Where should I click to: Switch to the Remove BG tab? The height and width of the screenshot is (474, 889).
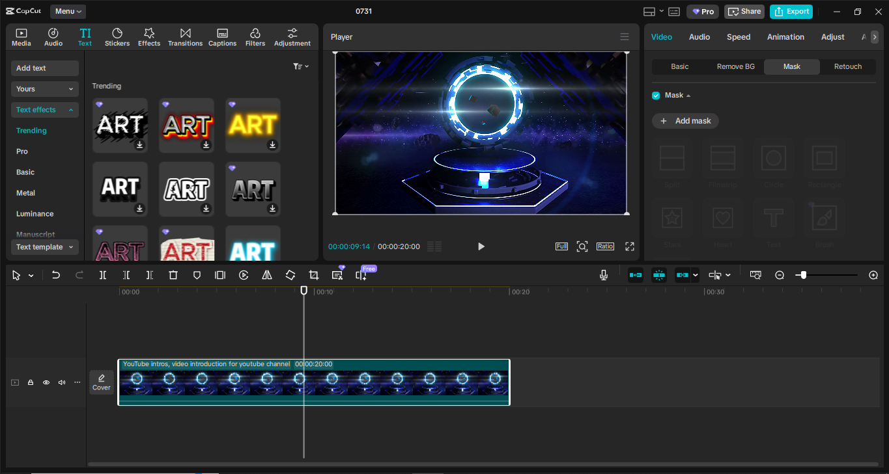click(735, 66)
